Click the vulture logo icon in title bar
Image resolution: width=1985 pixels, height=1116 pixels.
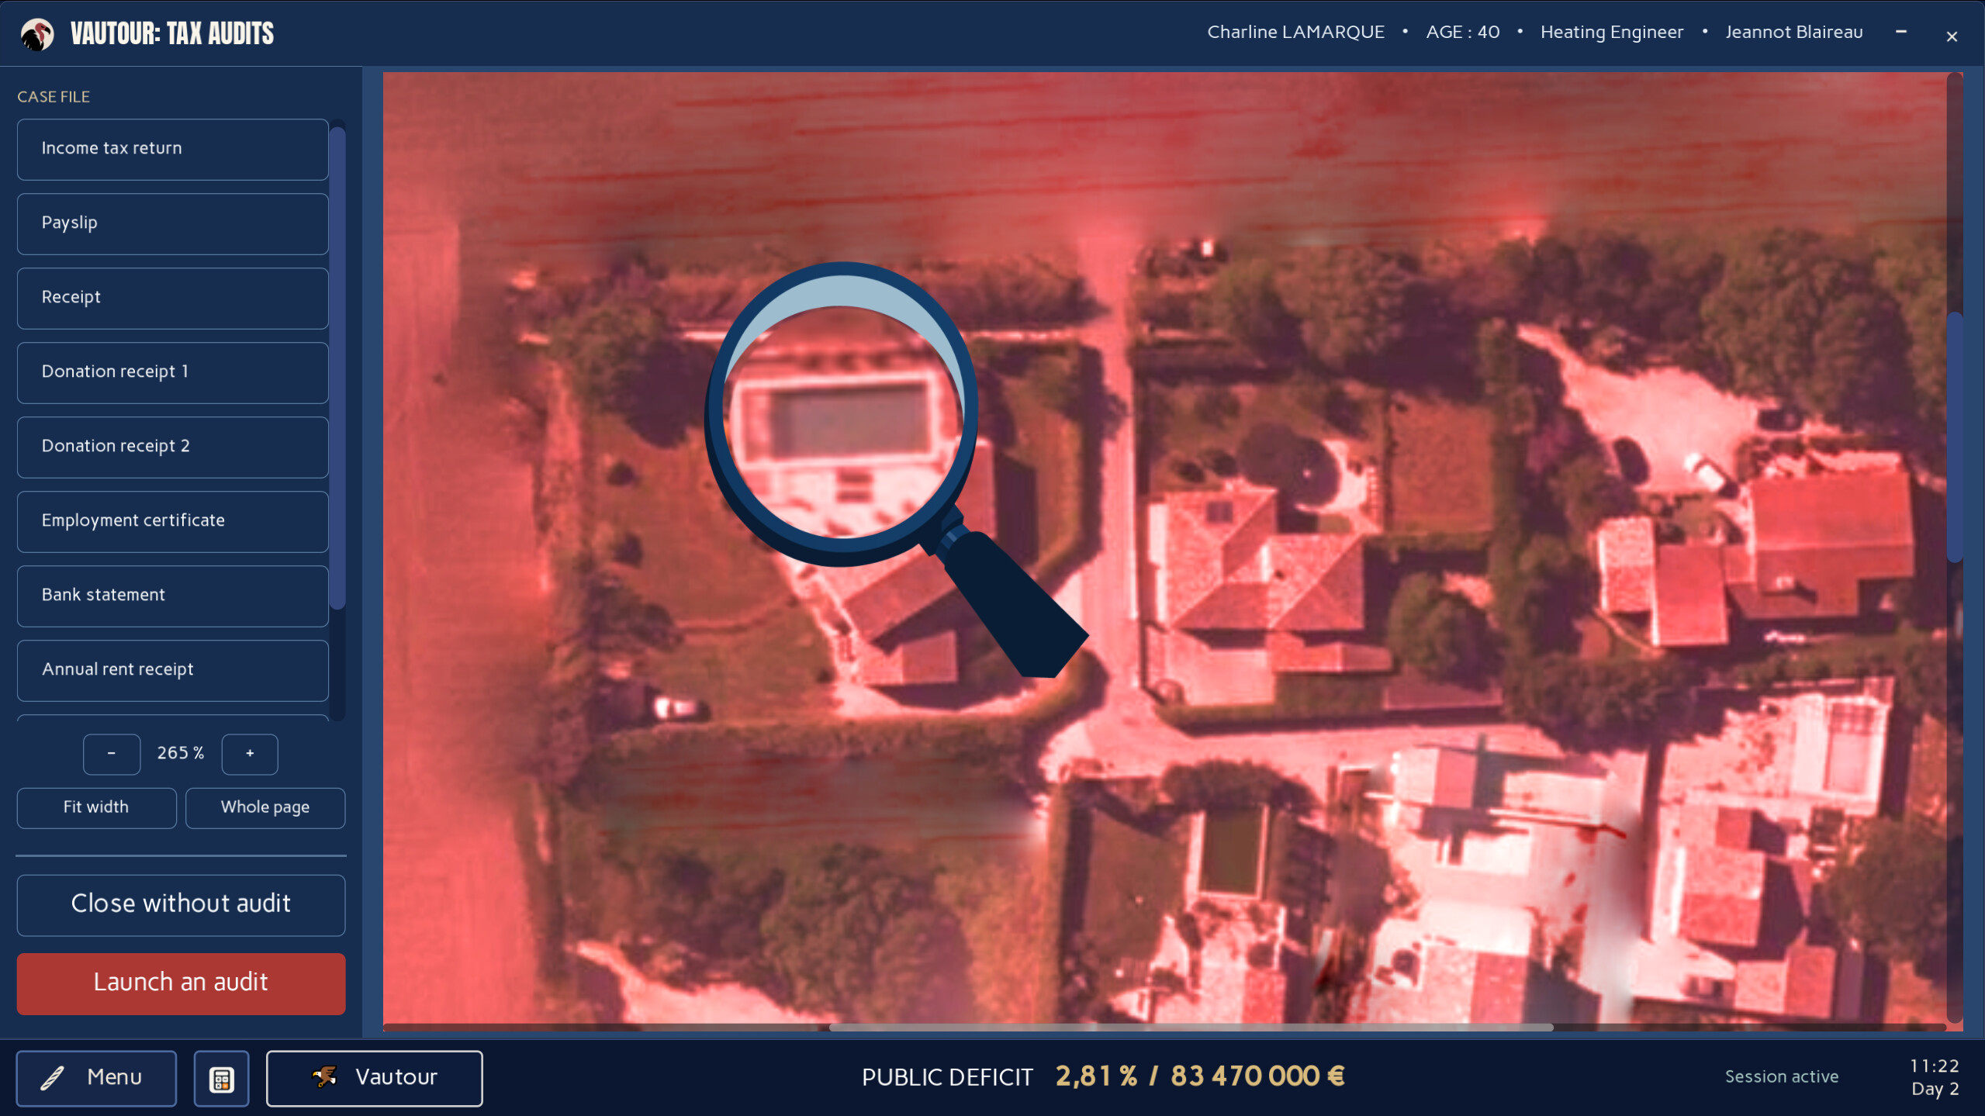click(x=36, y=33)
